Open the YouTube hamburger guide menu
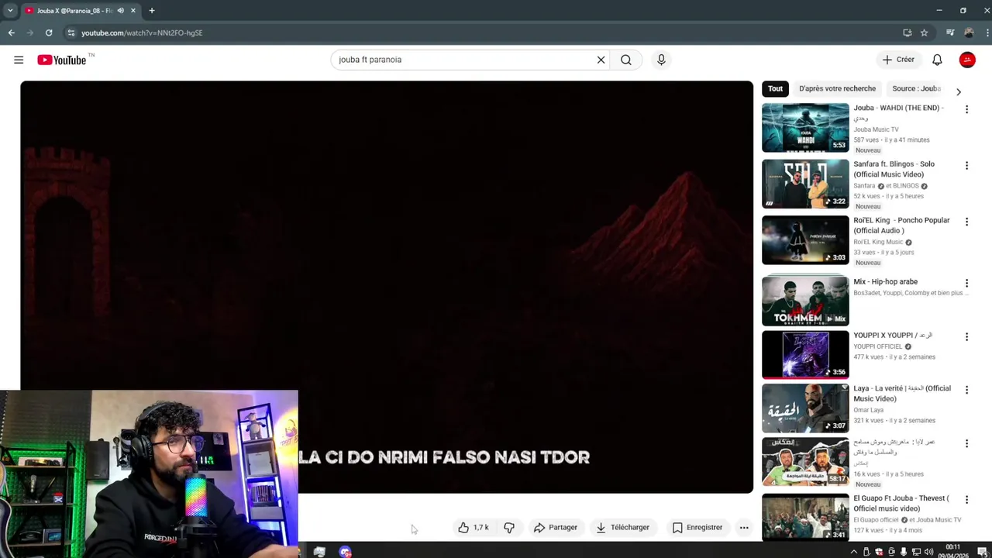This screenshot has width=992, height=558. click(x=19, y=60)
